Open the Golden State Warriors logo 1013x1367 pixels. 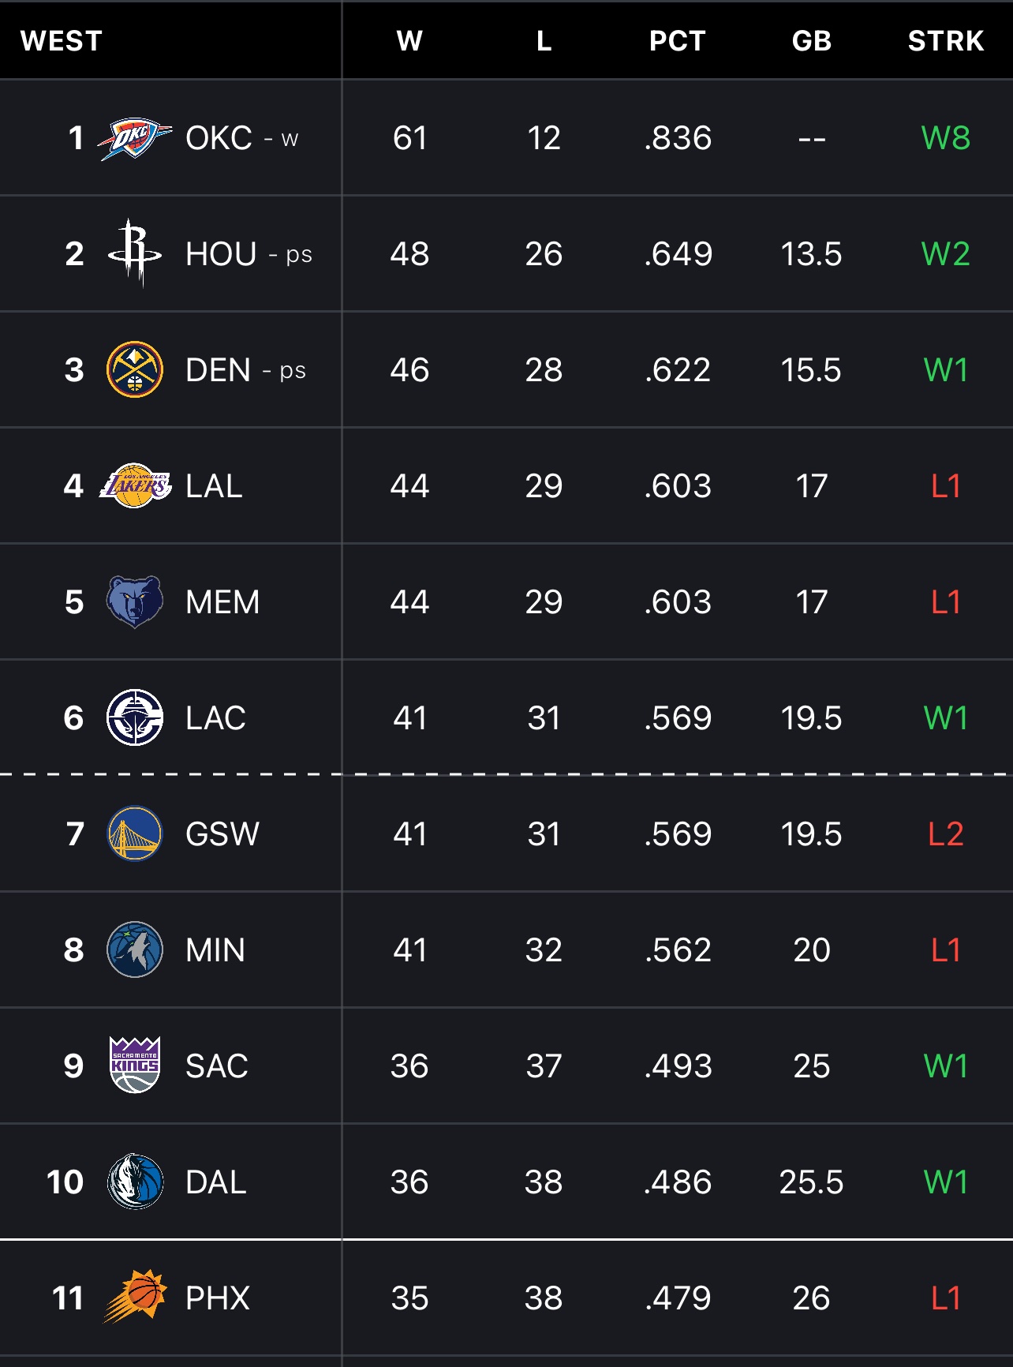tap(135, 833)
